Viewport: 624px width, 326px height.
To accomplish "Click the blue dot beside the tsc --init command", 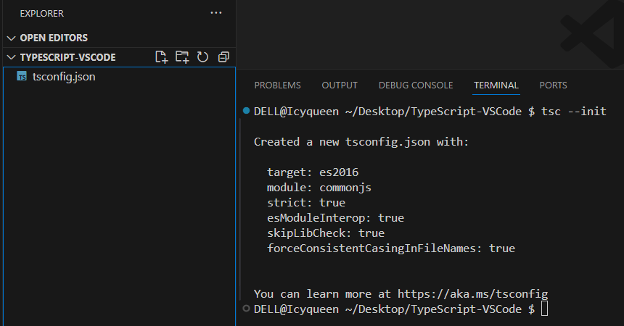I will tap(247, 111).
